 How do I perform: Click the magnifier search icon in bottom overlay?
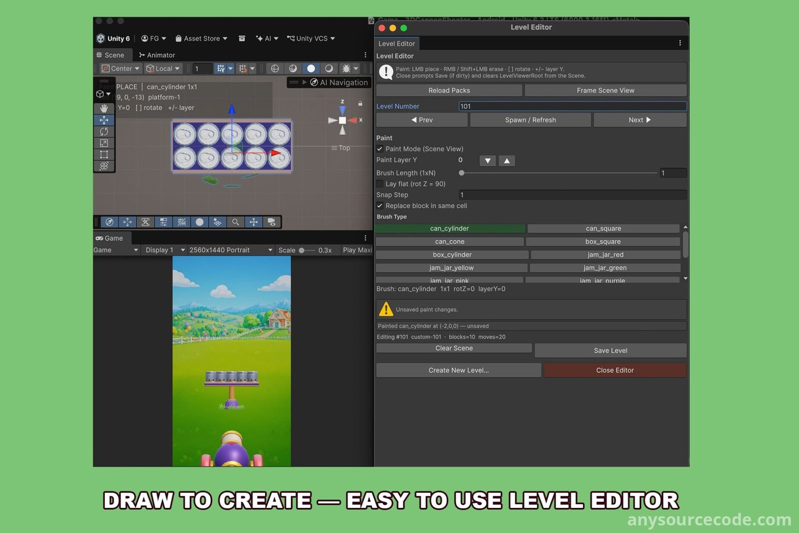click(235, 222)
